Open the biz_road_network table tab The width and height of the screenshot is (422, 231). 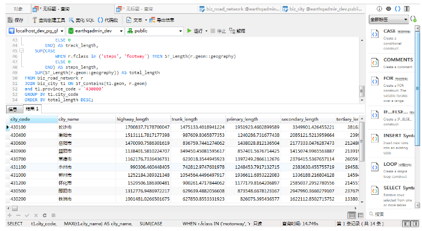point(239,9)
